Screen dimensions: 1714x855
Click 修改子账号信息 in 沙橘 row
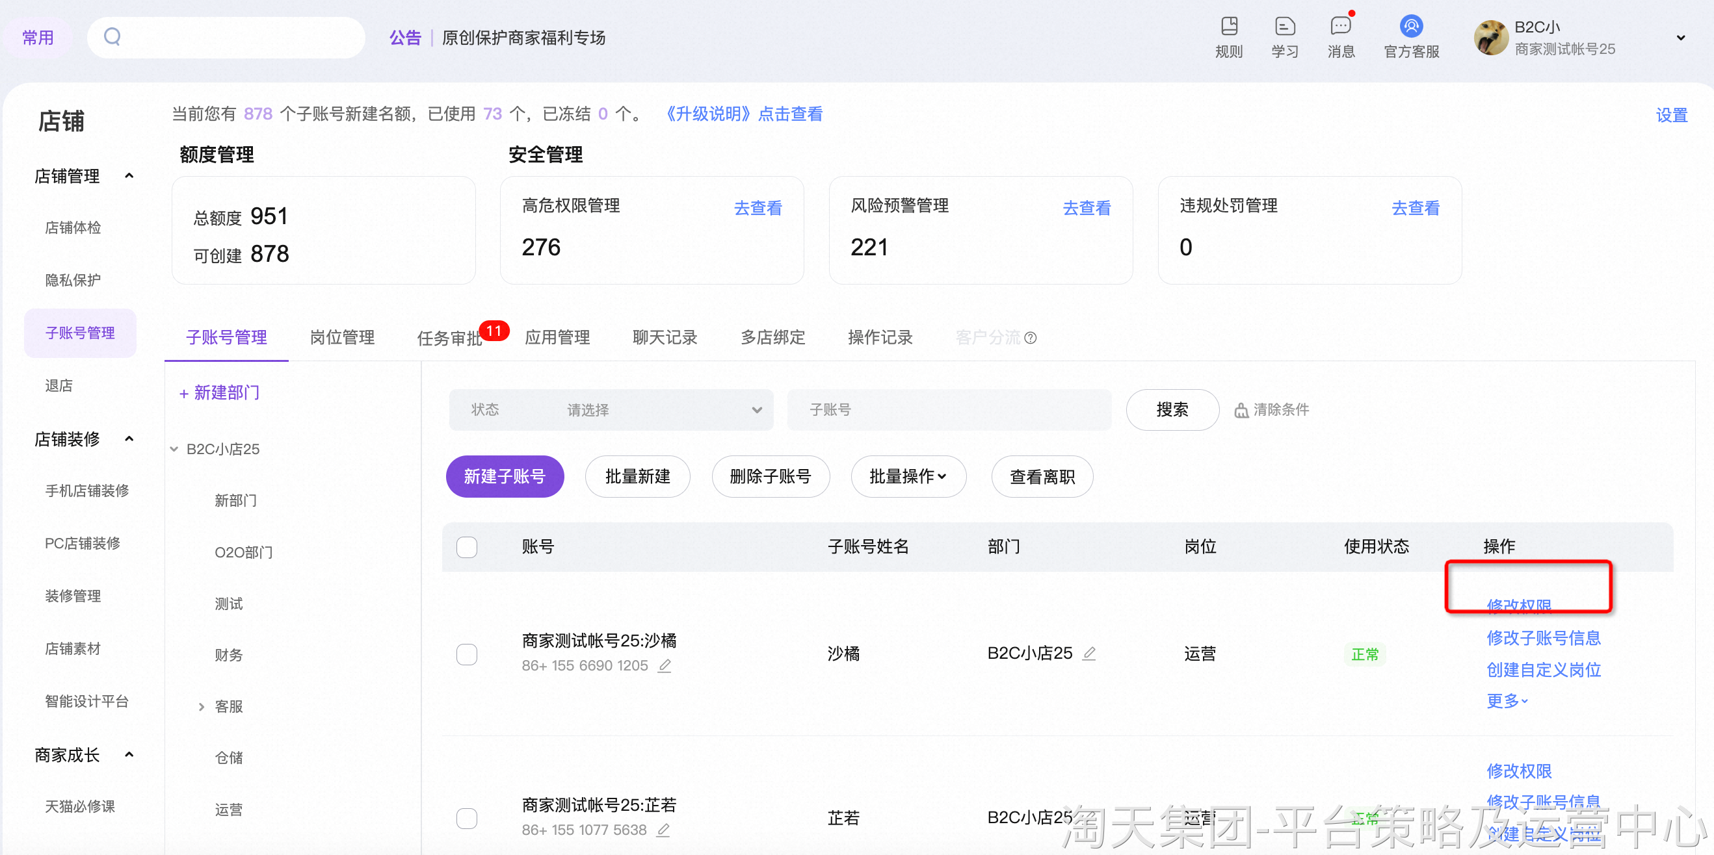(x=1543, y=637)
